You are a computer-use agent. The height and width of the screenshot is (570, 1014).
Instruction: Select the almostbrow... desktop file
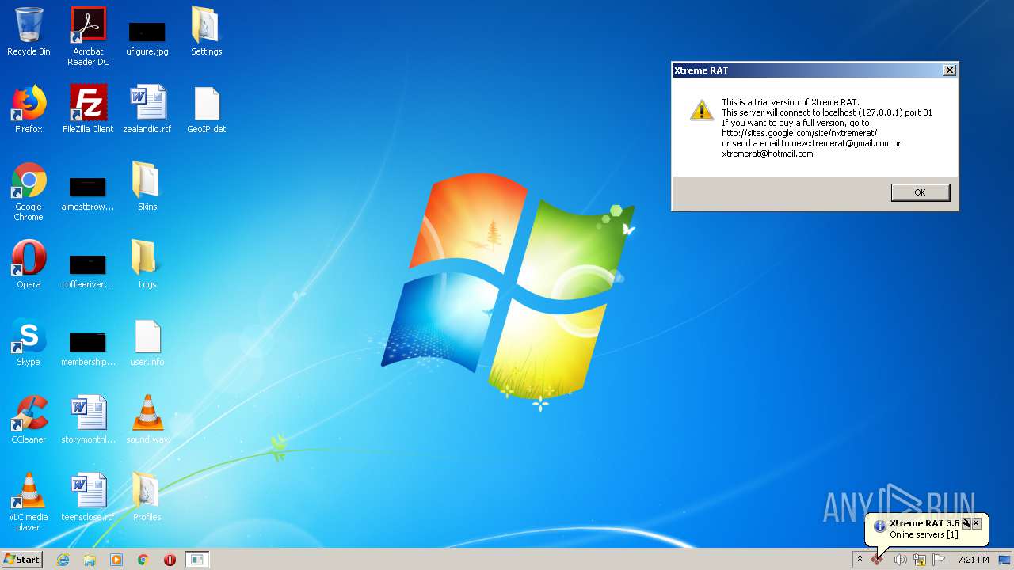pos(88,193)
